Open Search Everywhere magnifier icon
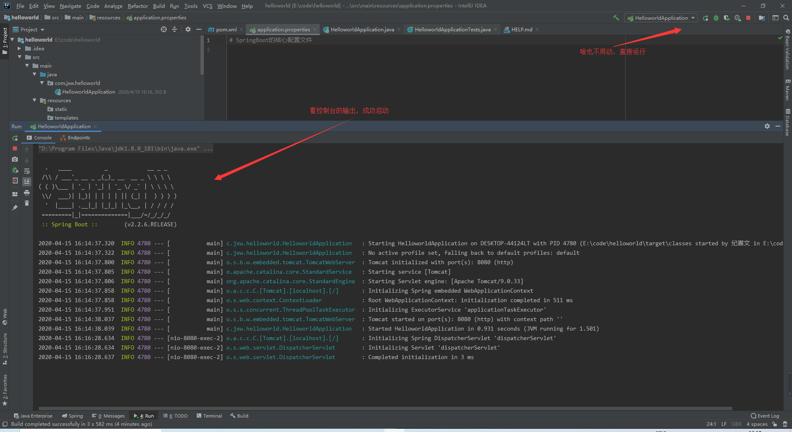This screenshot has width=792, height=432. [x=786, y=18]
